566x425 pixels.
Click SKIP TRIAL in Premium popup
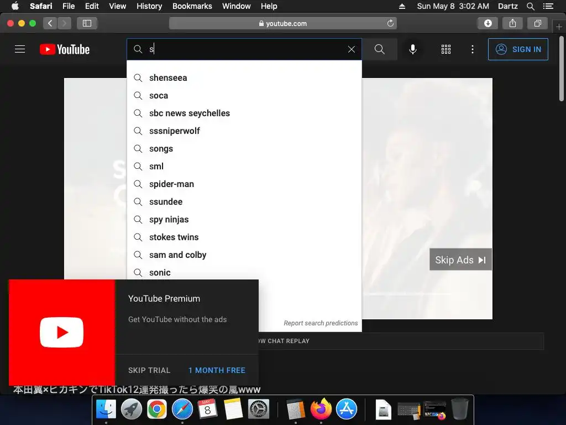[x=149, y=370]
